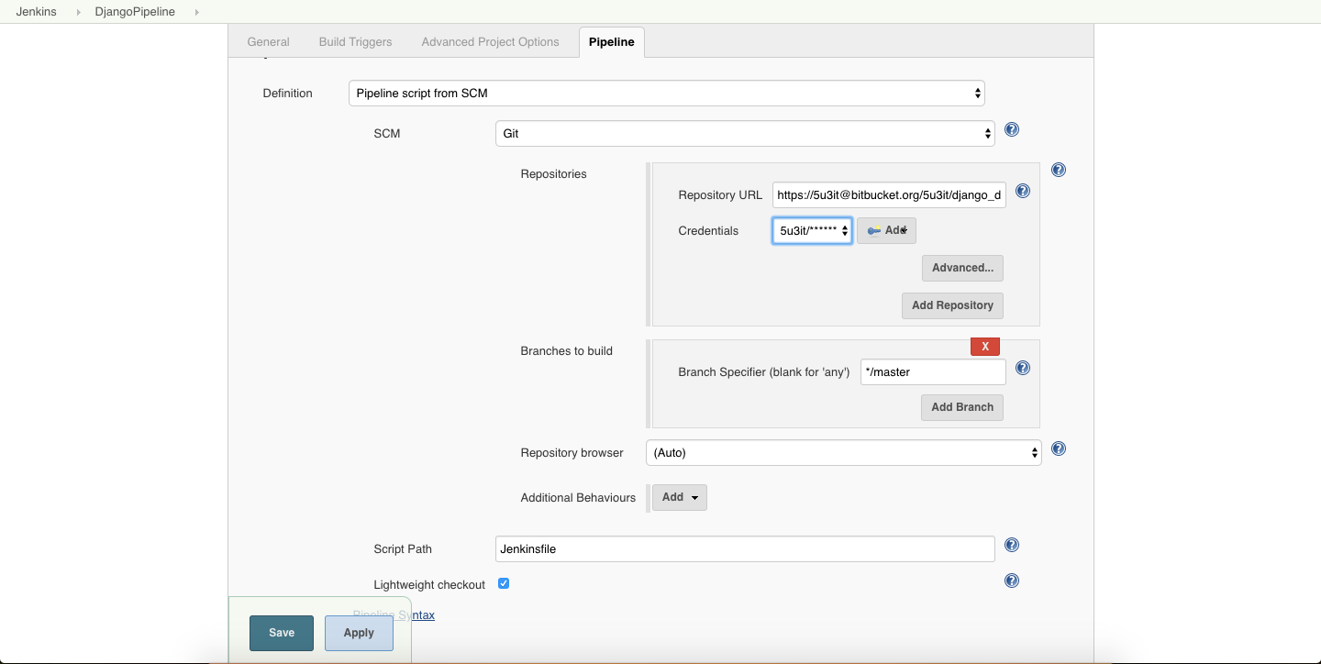This screenshot has height=664, width=1321.
Task: Expand the Additional Behaviours Add menu
Action: coord(679,497)
